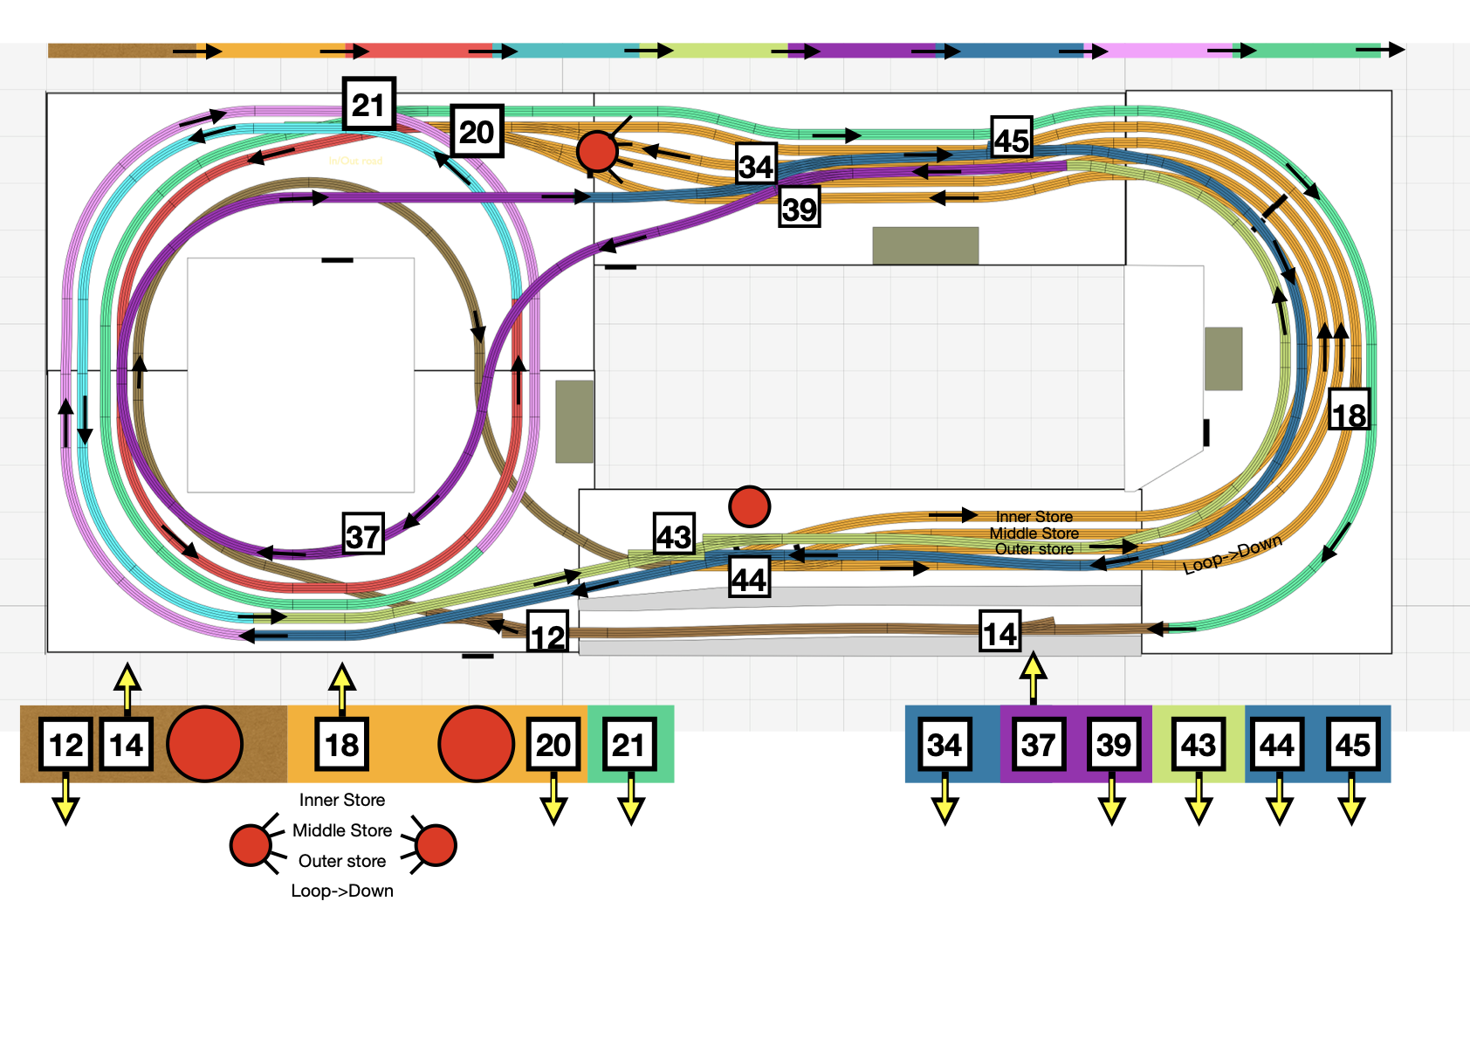Select point 39 box on the track diagram
Image resolution: width=1470 pixels, height=1039 pixels.
[799, 208]
